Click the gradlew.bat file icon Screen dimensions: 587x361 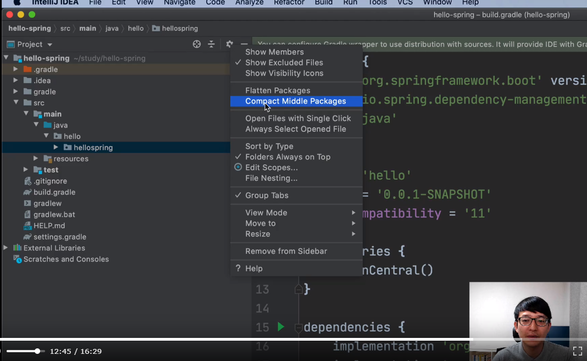(27, 214)
